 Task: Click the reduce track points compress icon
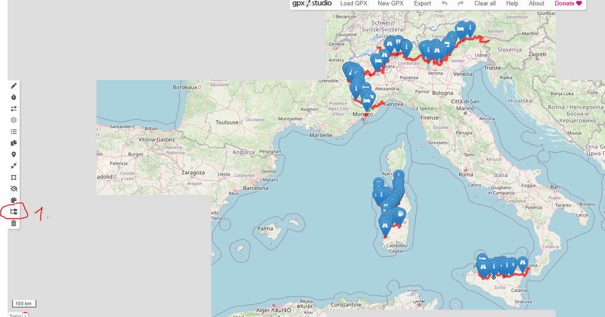[x=13, y=166]
